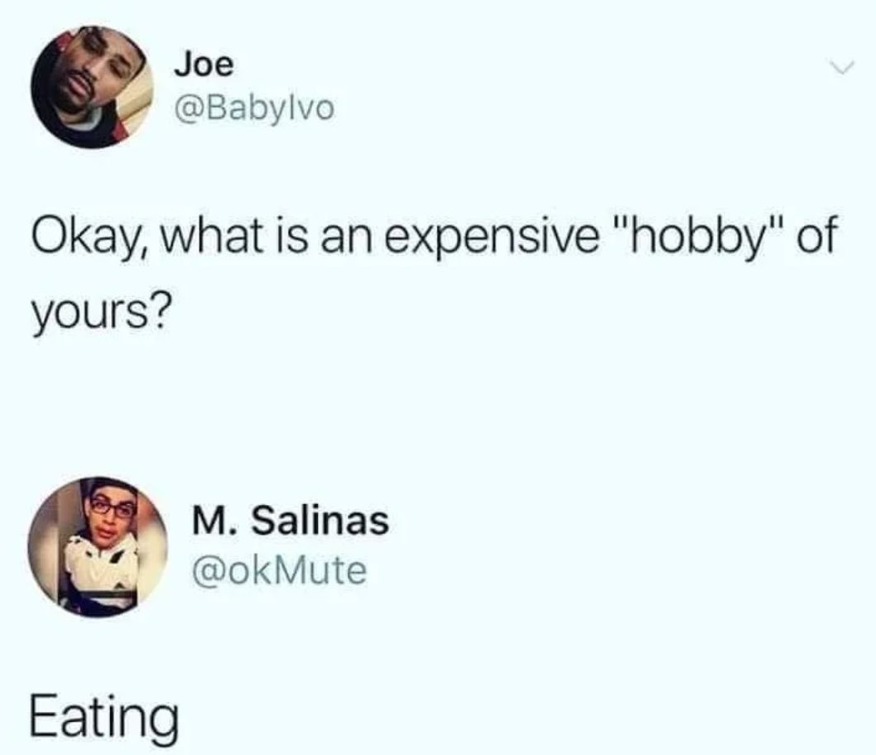Open Joe's circular profile picture

click(x=92, y=87)
